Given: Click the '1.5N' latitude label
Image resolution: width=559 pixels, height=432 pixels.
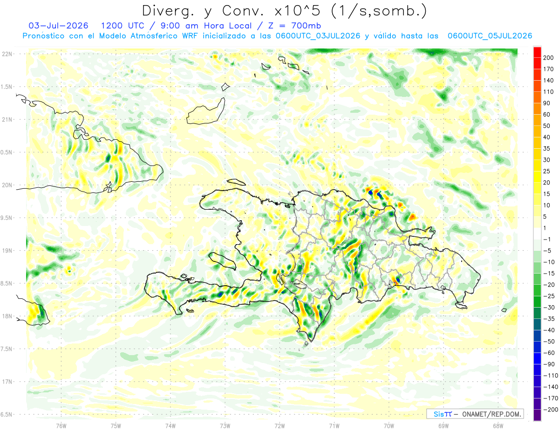Looking at the screenshot, I should click(7, 87).
